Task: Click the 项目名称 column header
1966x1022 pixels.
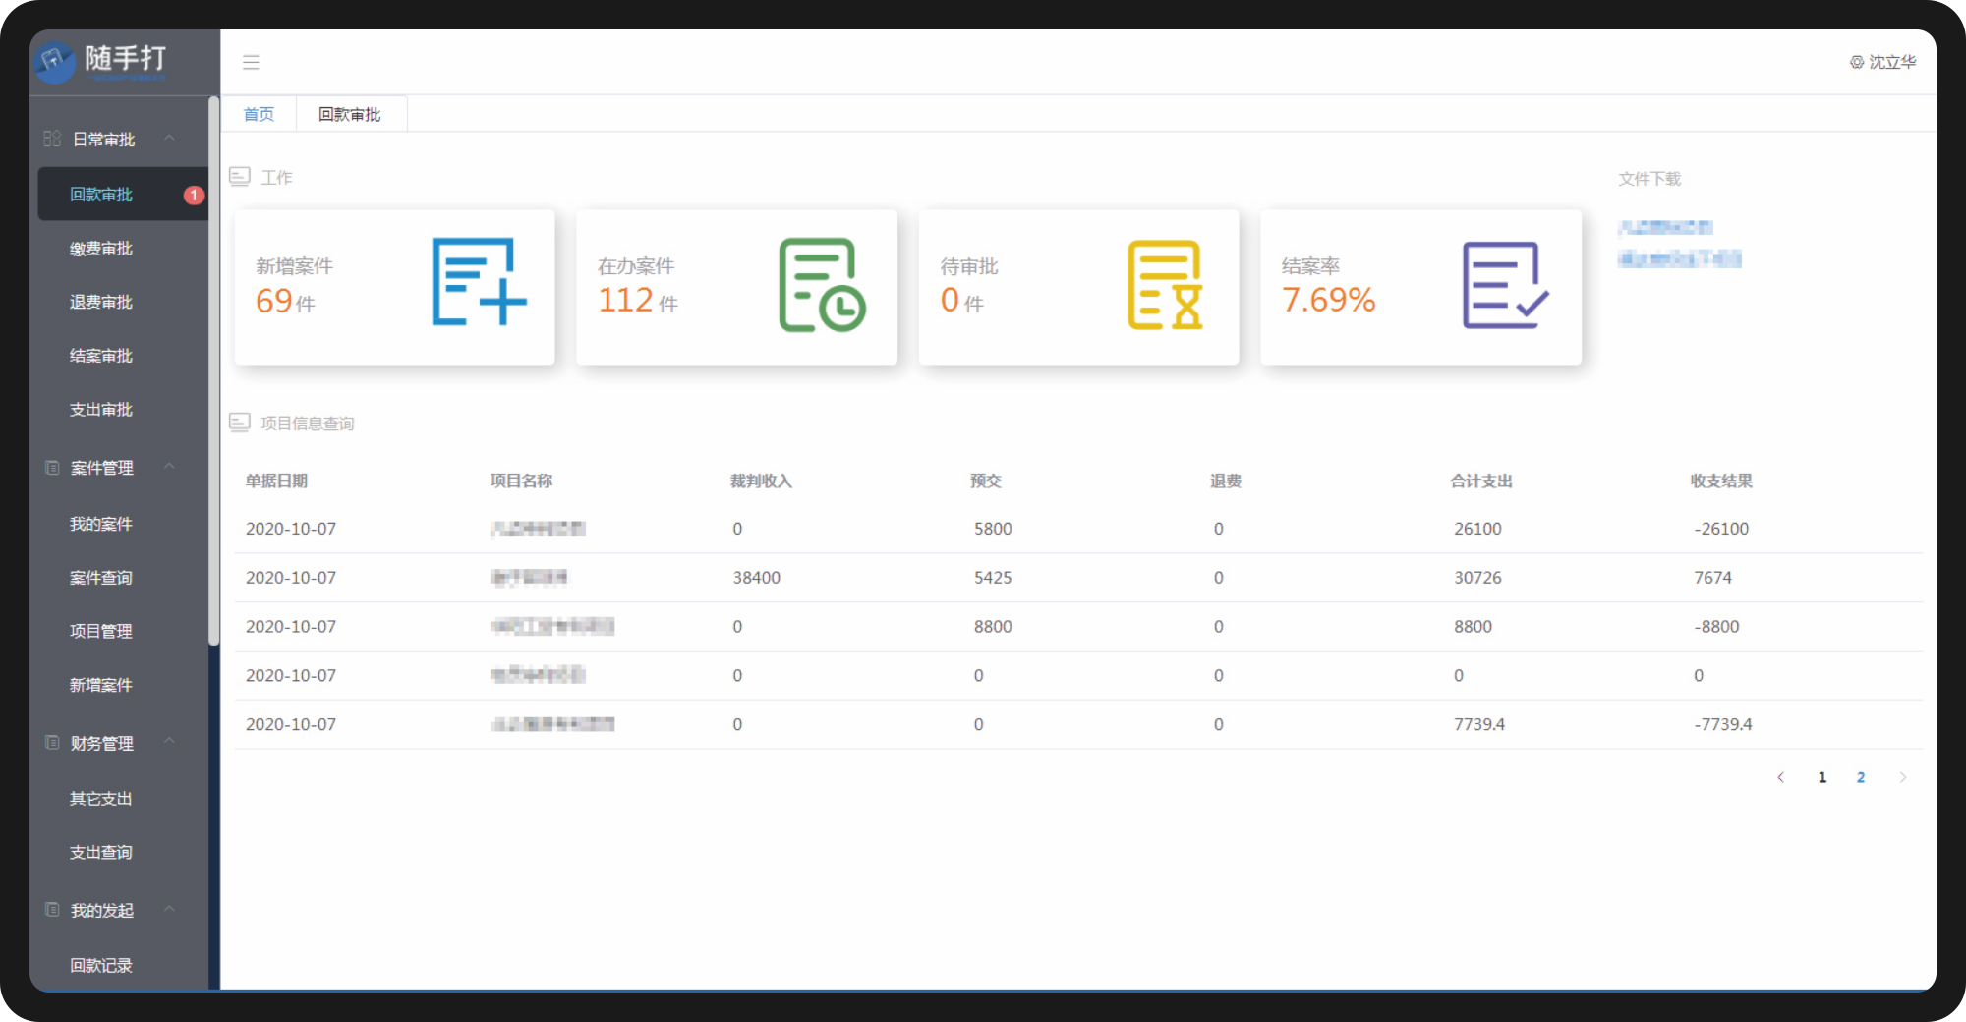Action: coord(521,481)
